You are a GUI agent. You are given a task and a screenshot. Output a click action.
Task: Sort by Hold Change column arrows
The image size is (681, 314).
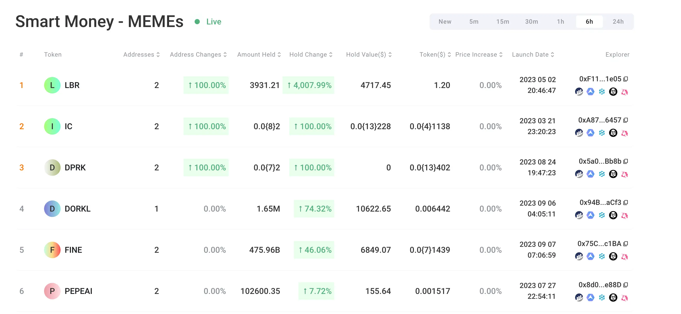pyautogui.click(x=331, y=55)
